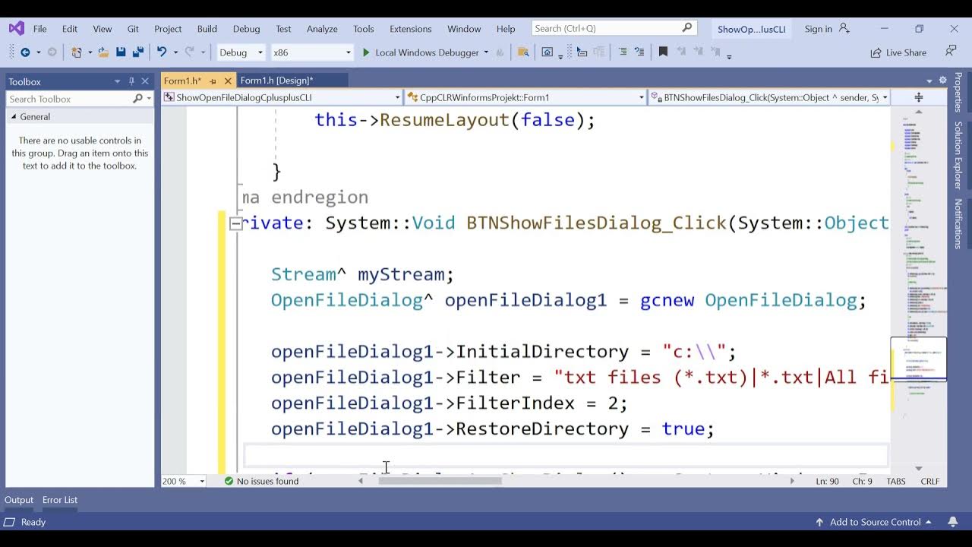Open the Extensions menu
Image resolution: width=972 pixels, height=547 pixels.
click(x=411, y=29)
